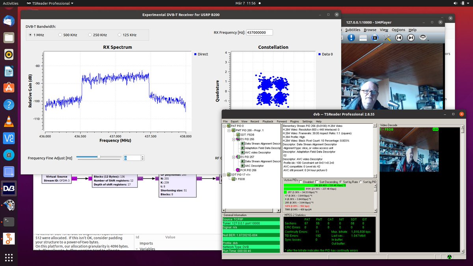
Task: Open the Activities overview
Action: click(10, 3)
